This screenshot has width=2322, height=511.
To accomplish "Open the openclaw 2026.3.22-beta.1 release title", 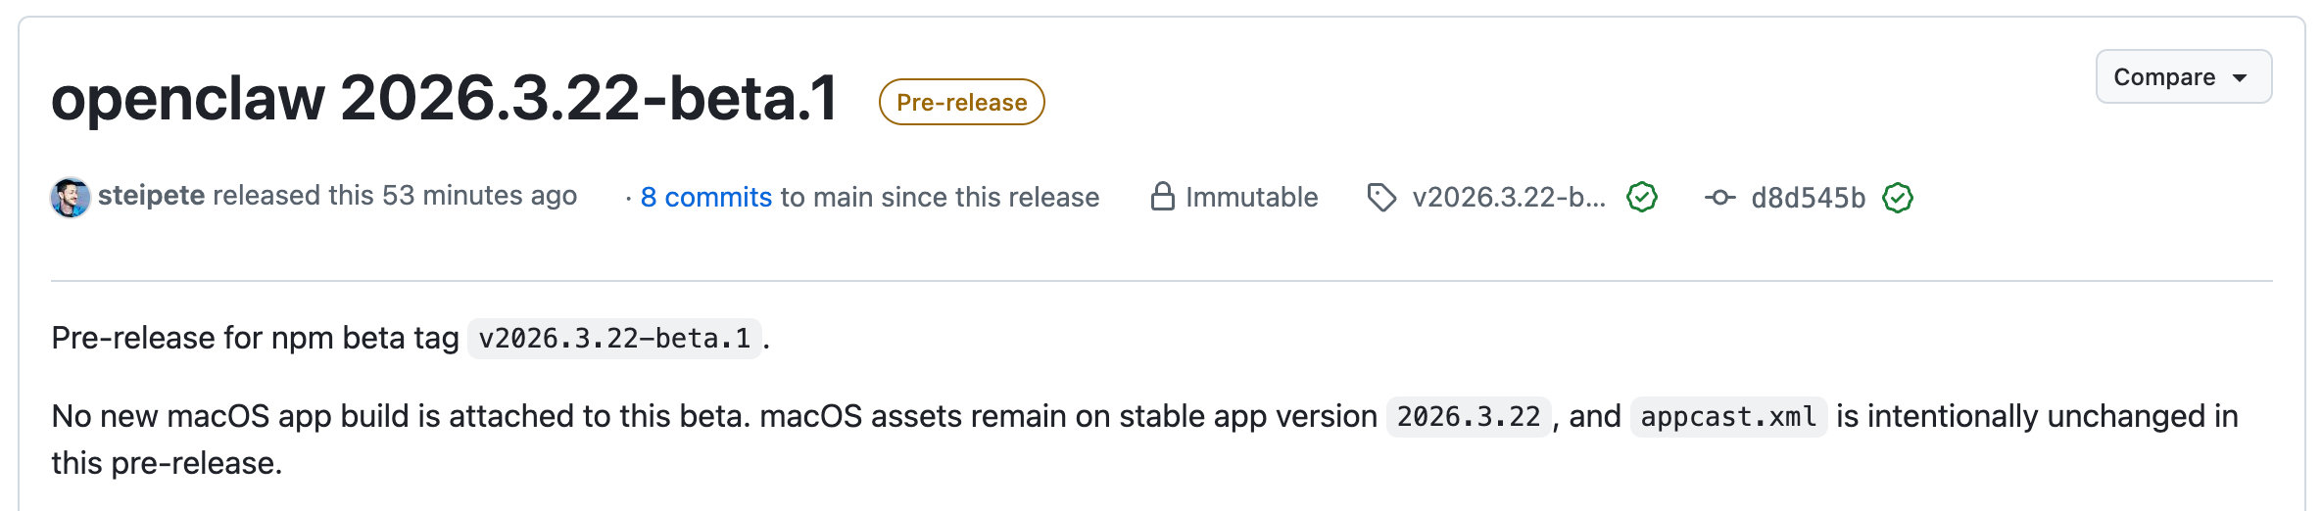I will pos(444,99).
